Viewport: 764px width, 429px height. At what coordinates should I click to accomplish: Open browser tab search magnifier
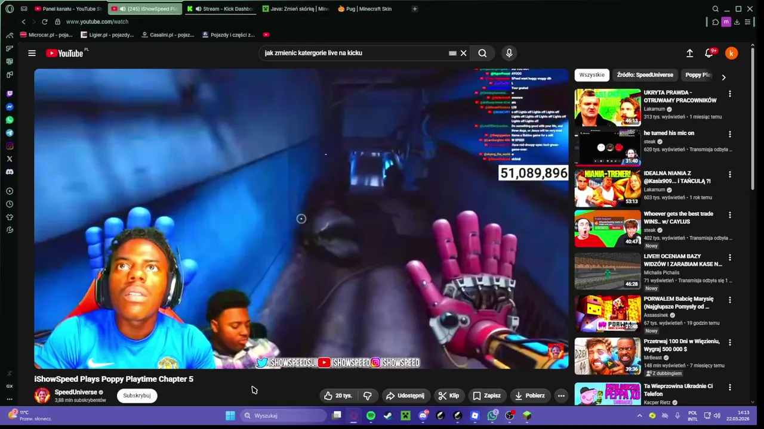coord(715,9)
